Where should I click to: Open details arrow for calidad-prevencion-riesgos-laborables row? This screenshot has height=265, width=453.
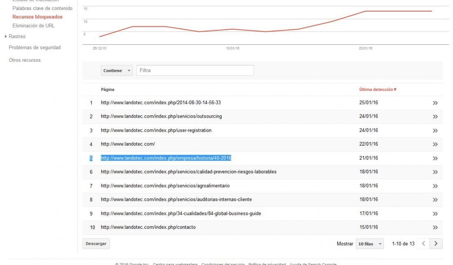tap(435, 172)
